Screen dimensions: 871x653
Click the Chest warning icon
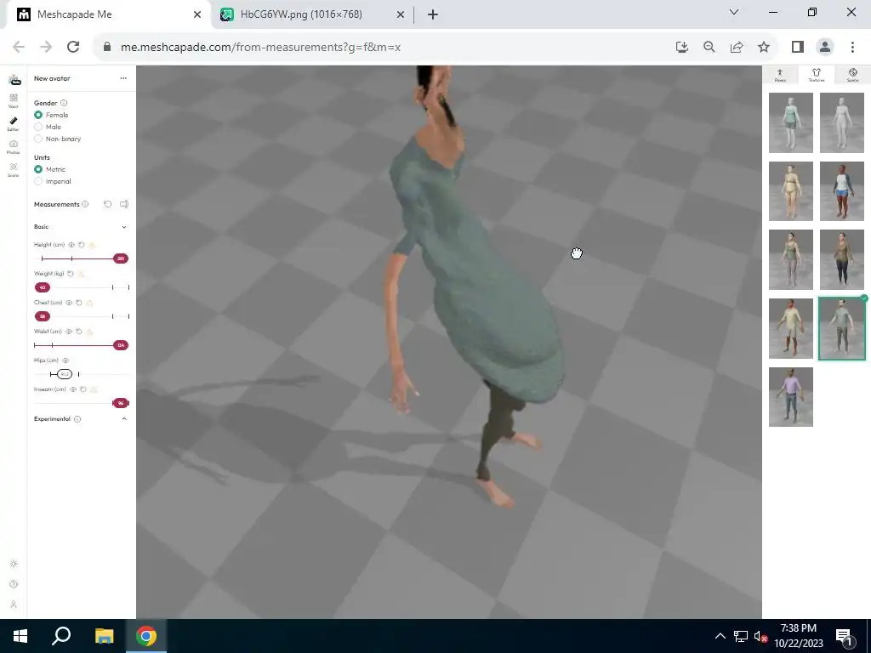point(89,303)
